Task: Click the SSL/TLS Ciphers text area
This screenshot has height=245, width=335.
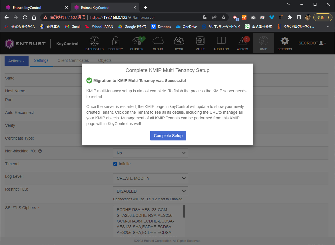Action: pyautogui.click(x=149, y=221)
